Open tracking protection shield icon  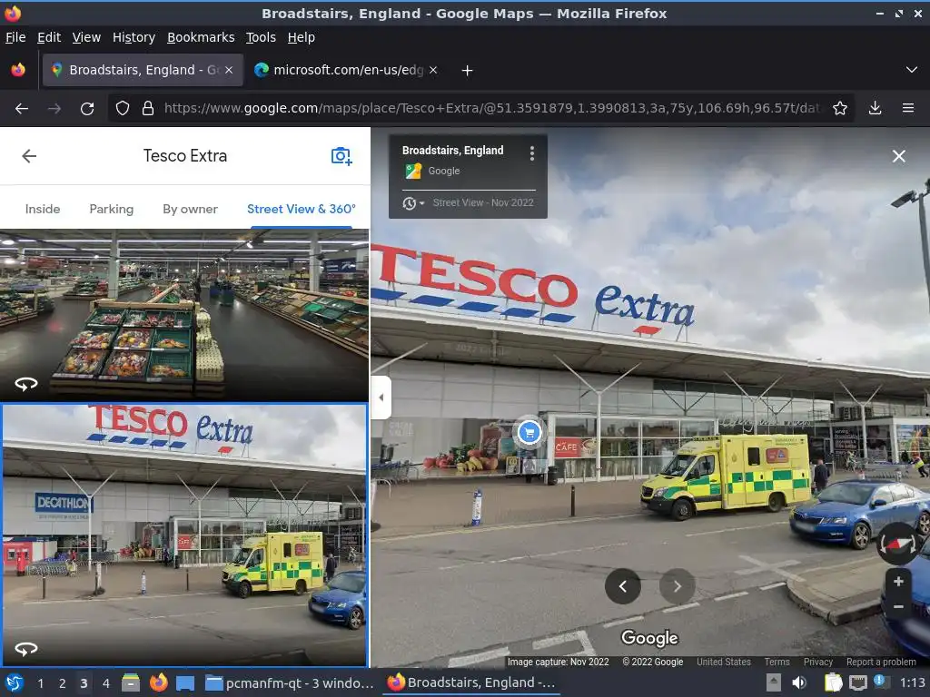click(x=123, y=109)
